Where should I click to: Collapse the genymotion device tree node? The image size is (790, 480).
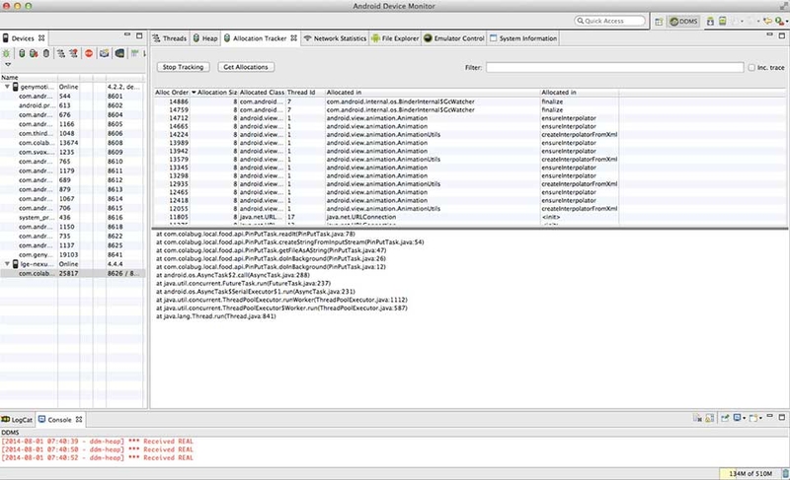(x=7, y=87)
